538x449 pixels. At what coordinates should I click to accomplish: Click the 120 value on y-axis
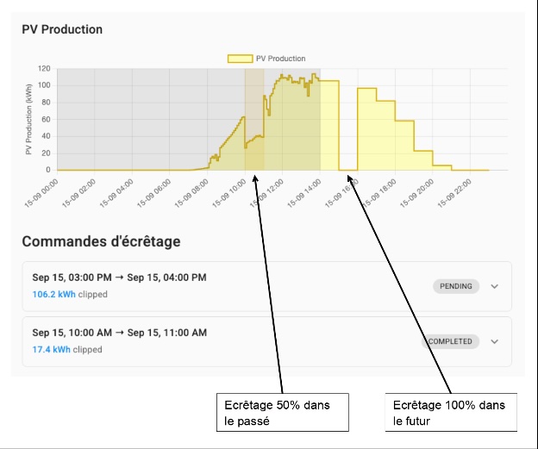(x=43, y=69)
